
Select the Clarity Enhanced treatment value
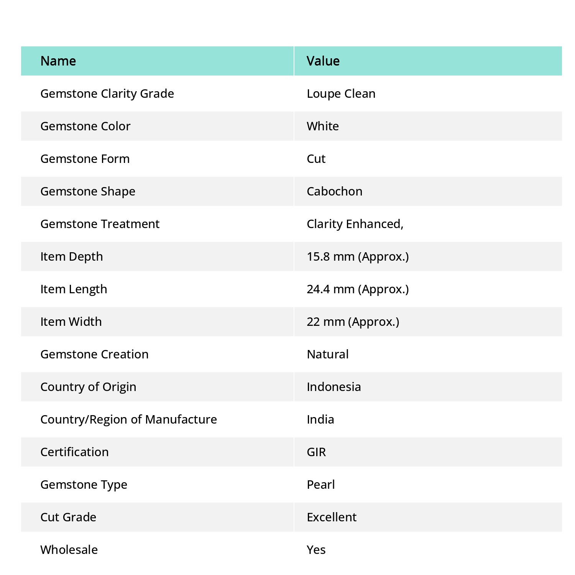click(355, 224)
